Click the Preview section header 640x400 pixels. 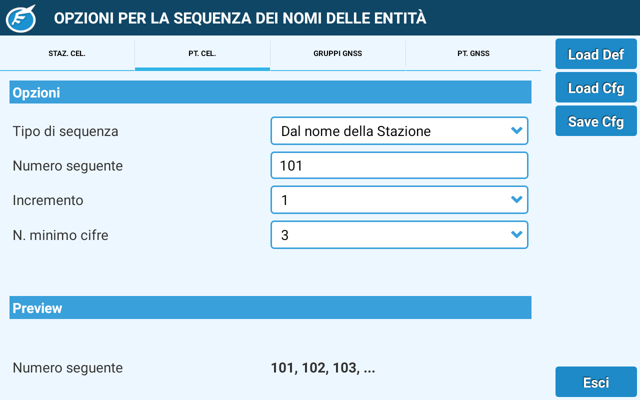point(270,308)
